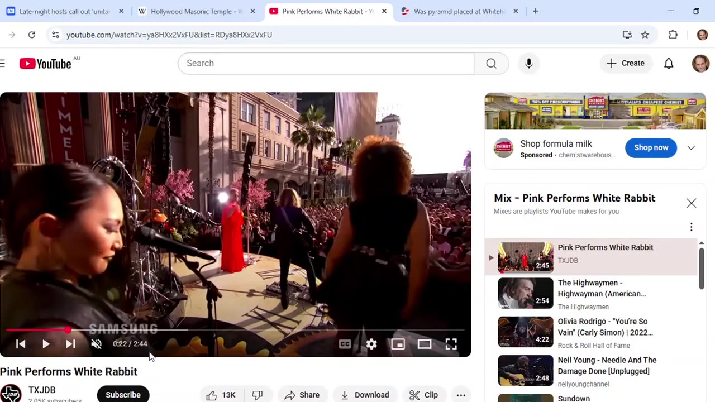This screenshot has width=715, height=402.
Task: Open player settings gear
Action: point(371,344)
